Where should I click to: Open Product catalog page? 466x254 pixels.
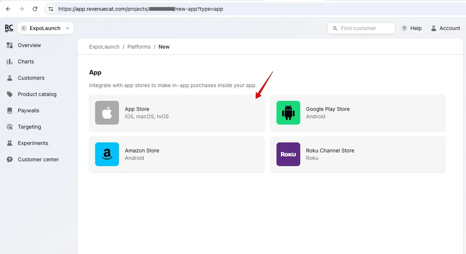(37, 94)
